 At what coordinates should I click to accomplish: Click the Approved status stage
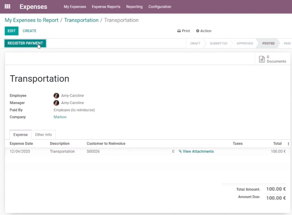point(245,43)
